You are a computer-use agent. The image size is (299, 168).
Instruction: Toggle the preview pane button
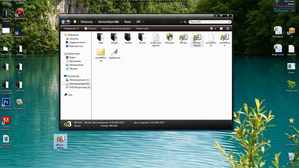(221, 28)
